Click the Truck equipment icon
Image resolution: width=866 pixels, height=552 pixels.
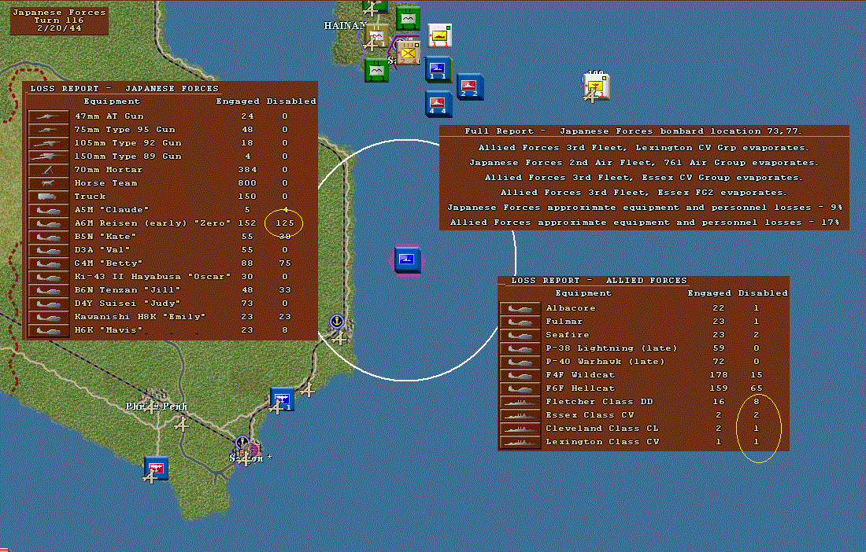(x=49, y=197)
